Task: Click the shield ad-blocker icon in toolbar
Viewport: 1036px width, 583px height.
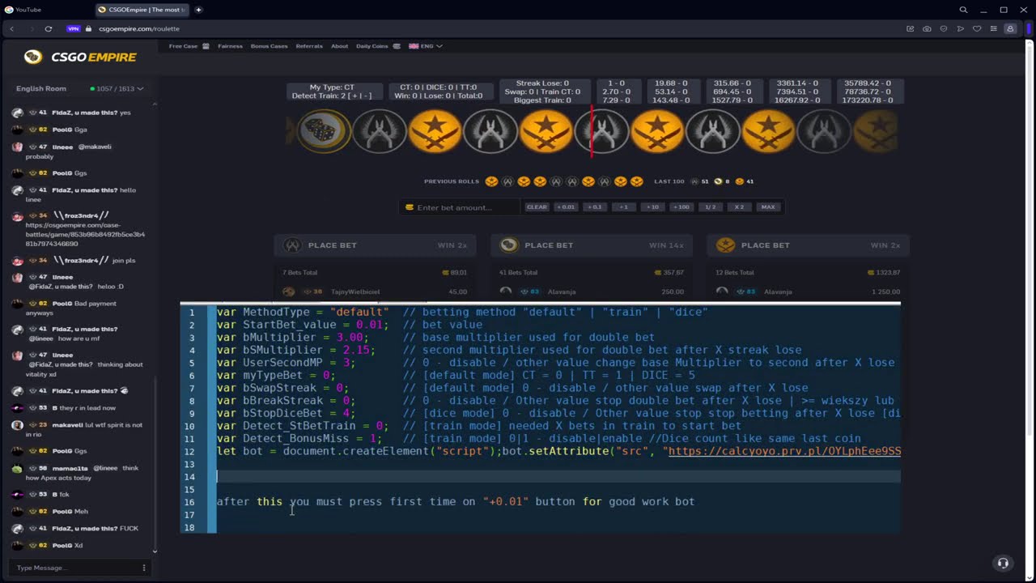Action: click(x=944, y=28)
